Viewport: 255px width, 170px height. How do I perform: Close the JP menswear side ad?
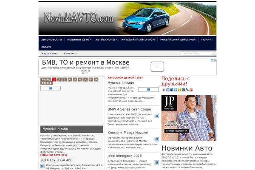[215, 96]
